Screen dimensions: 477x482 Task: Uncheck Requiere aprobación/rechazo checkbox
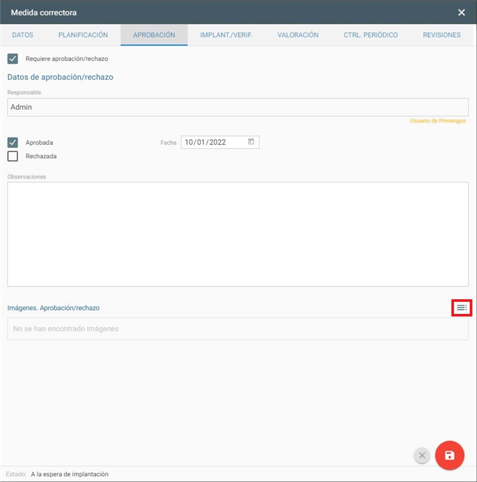coord(13,59)
